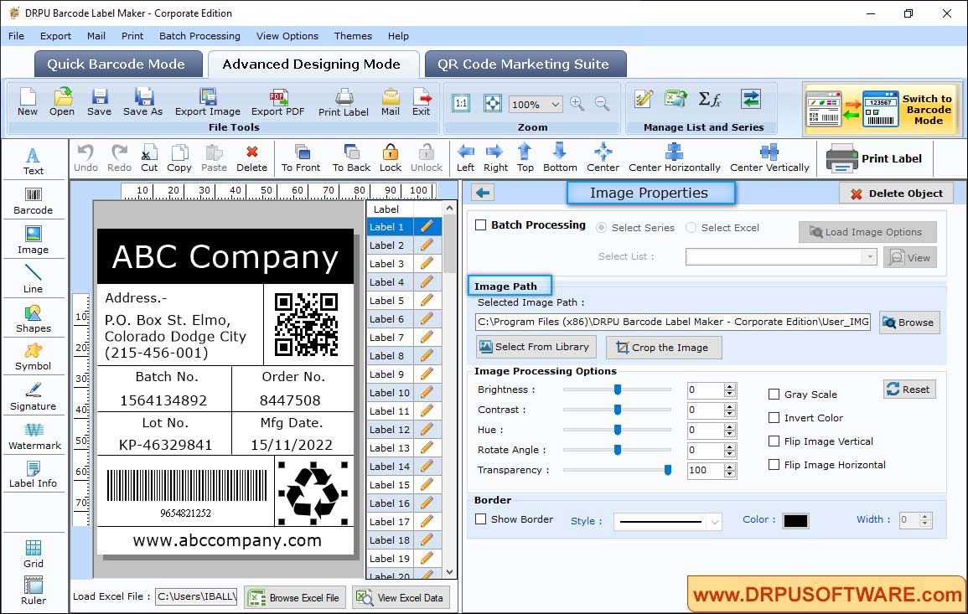Align object Center Vertically
The width and height of the screenshot is (968, 614).
coord(769,158)
